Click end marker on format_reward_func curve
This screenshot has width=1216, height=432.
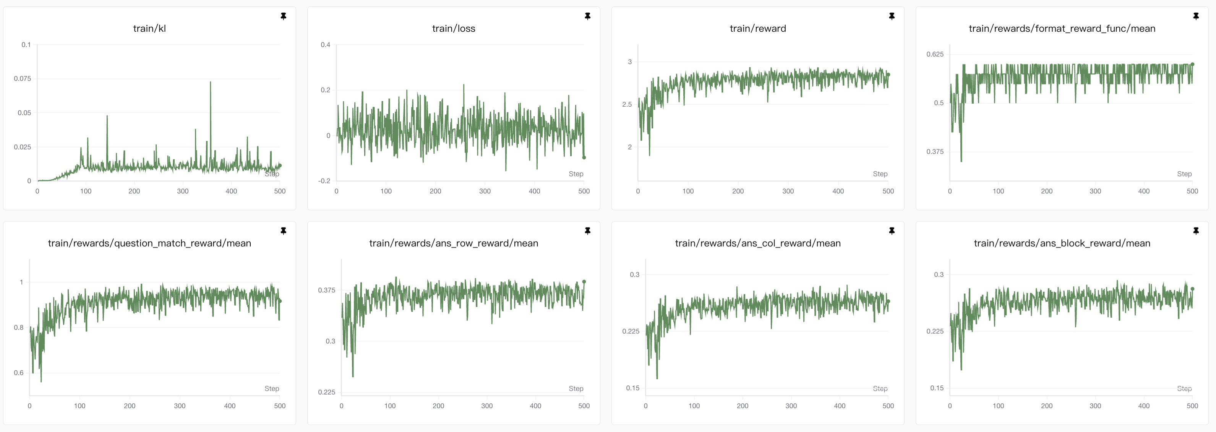click(1192, 64)
